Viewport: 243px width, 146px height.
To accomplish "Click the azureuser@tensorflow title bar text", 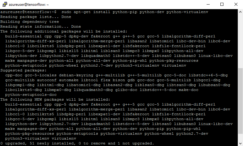I will pyautogui.click(x=29, y=5).
